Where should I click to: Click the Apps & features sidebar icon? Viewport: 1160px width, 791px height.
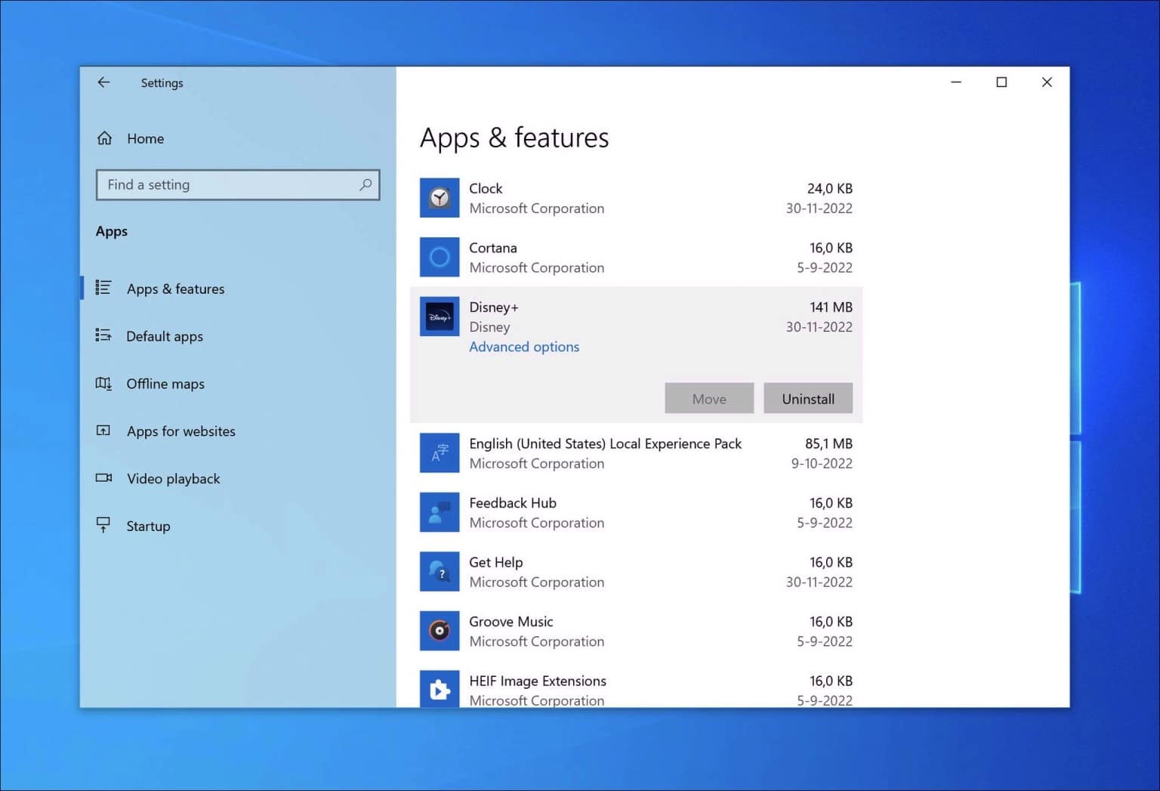103,288
